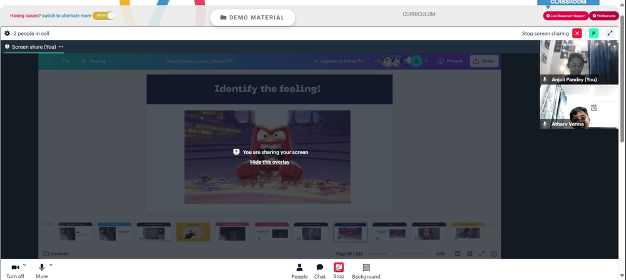
Task: Select current slide 19 thumbnail
Action: 350,232
